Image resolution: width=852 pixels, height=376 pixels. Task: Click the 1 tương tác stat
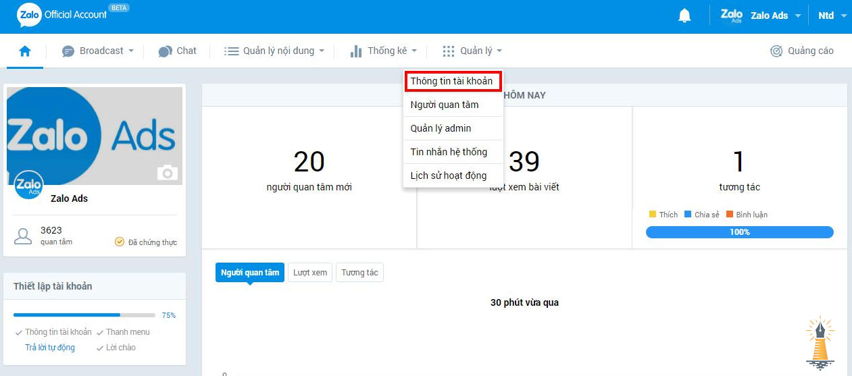[x=739, y=171]
